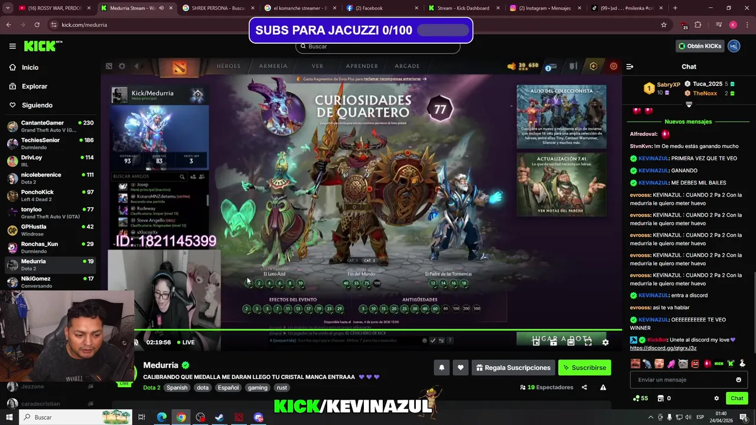View channel points balance 55

point(640,398)
